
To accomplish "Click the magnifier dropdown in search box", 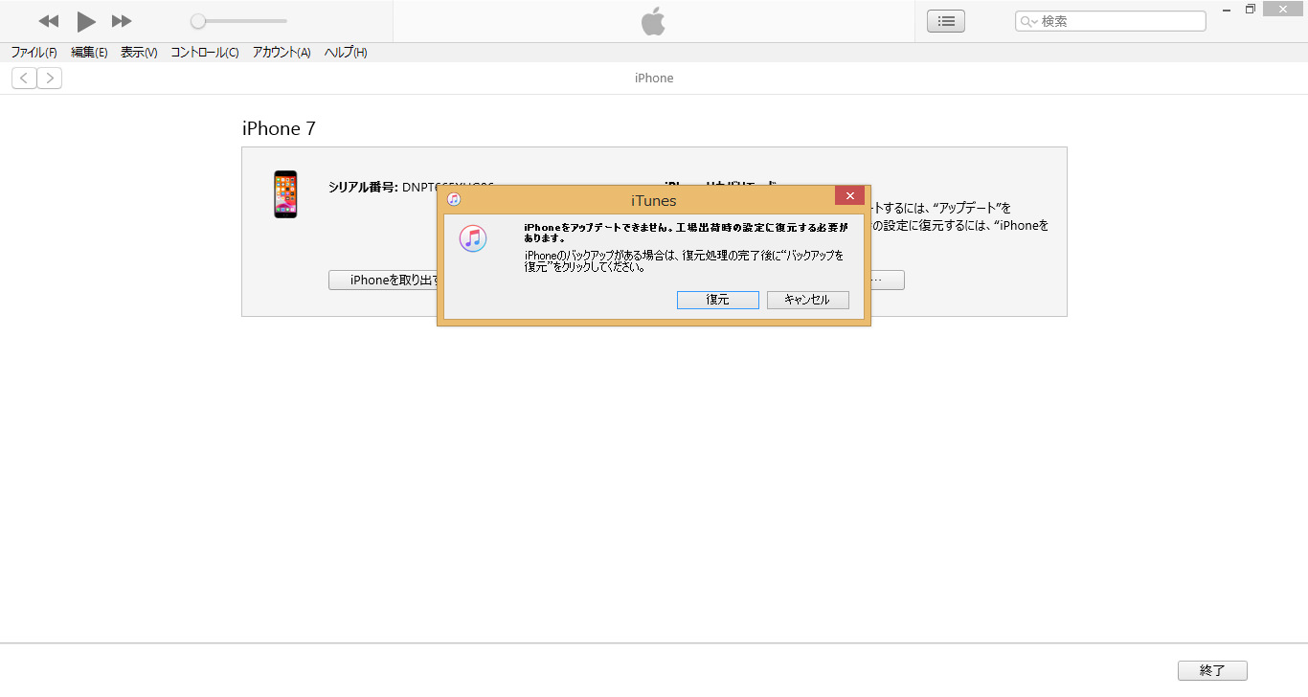I will point(1028,21).
